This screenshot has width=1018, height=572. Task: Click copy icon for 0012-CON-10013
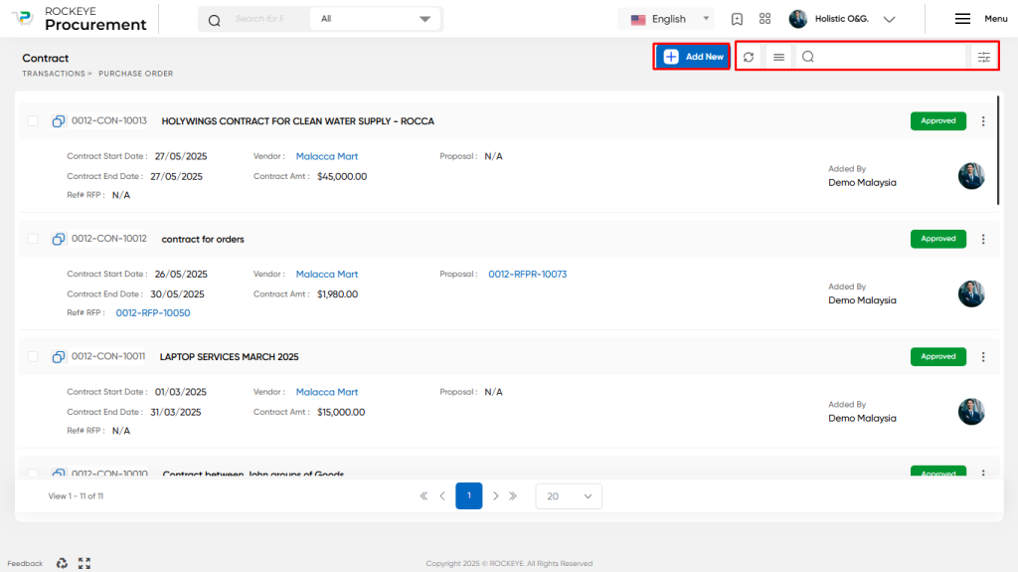(59, 121)
